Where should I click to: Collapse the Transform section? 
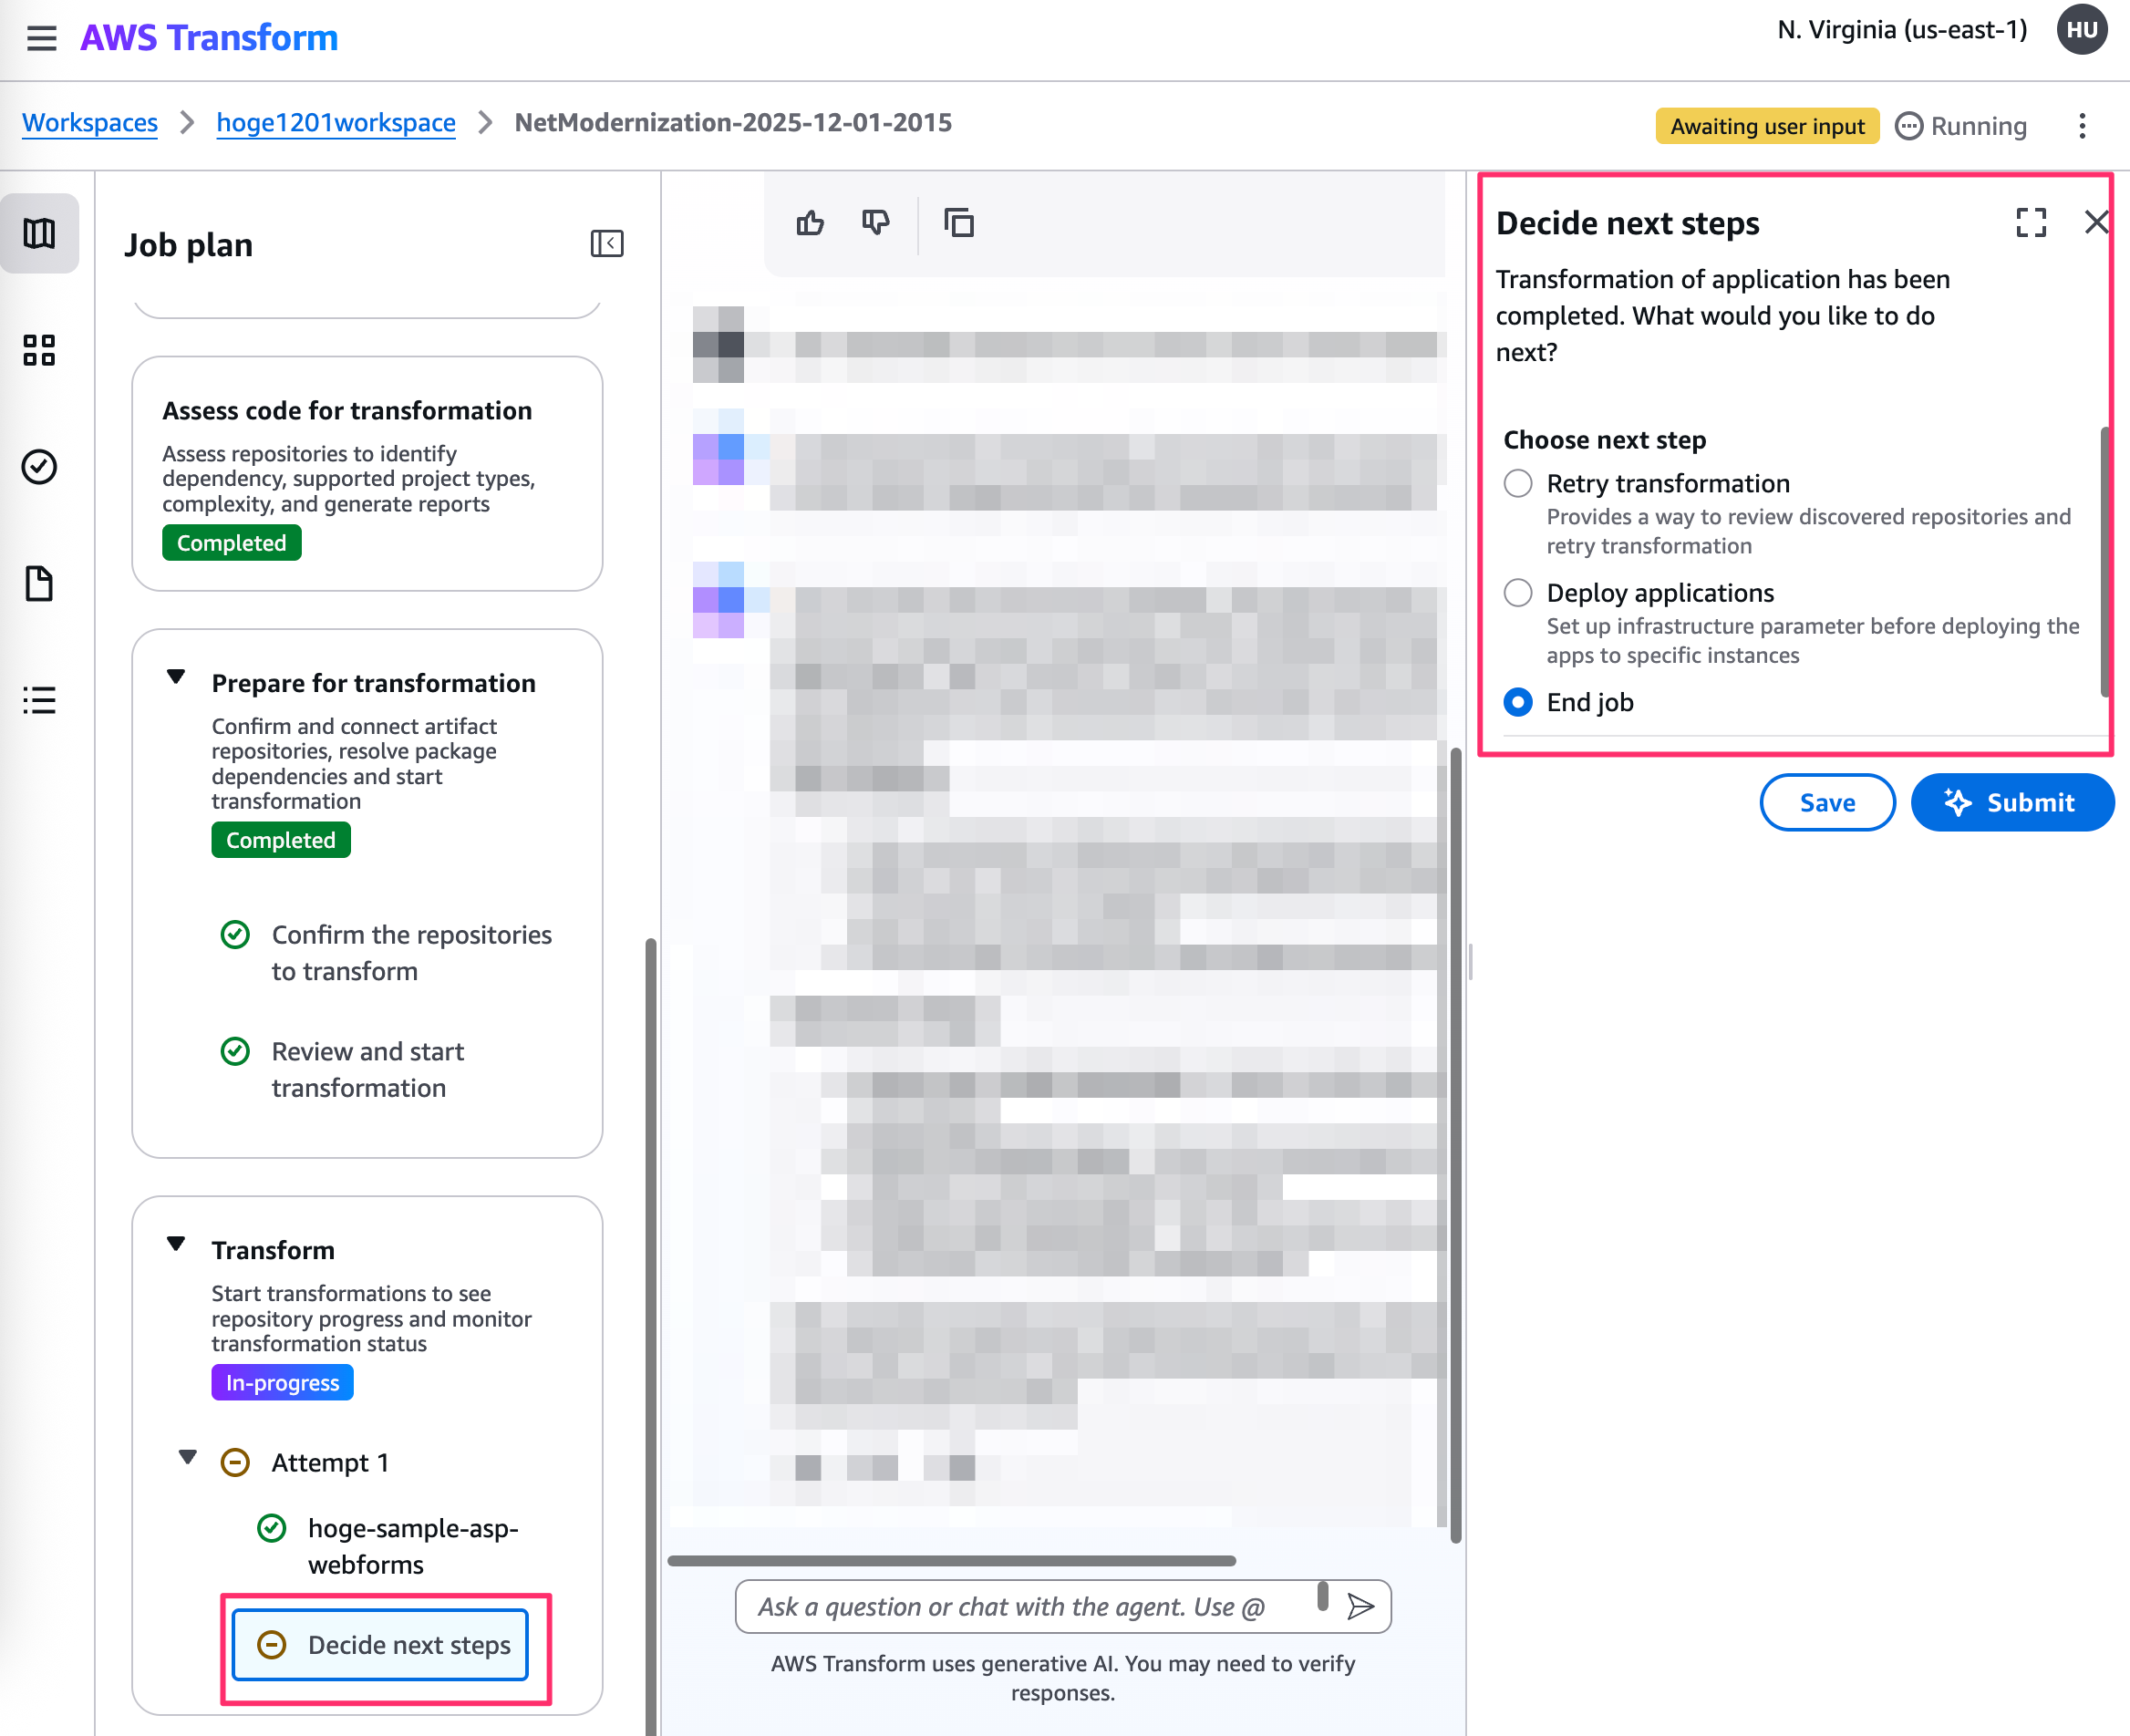tap(176, 1245)
